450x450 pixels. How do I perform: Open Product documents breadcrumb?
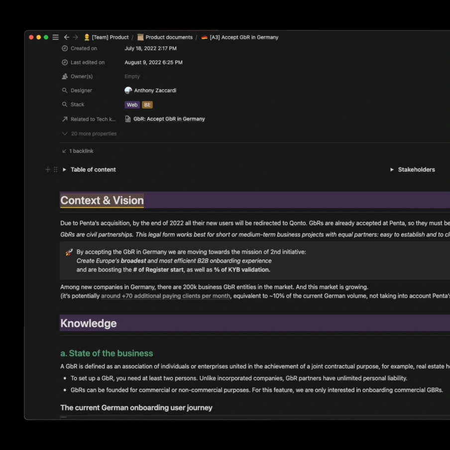click(165, 37)
